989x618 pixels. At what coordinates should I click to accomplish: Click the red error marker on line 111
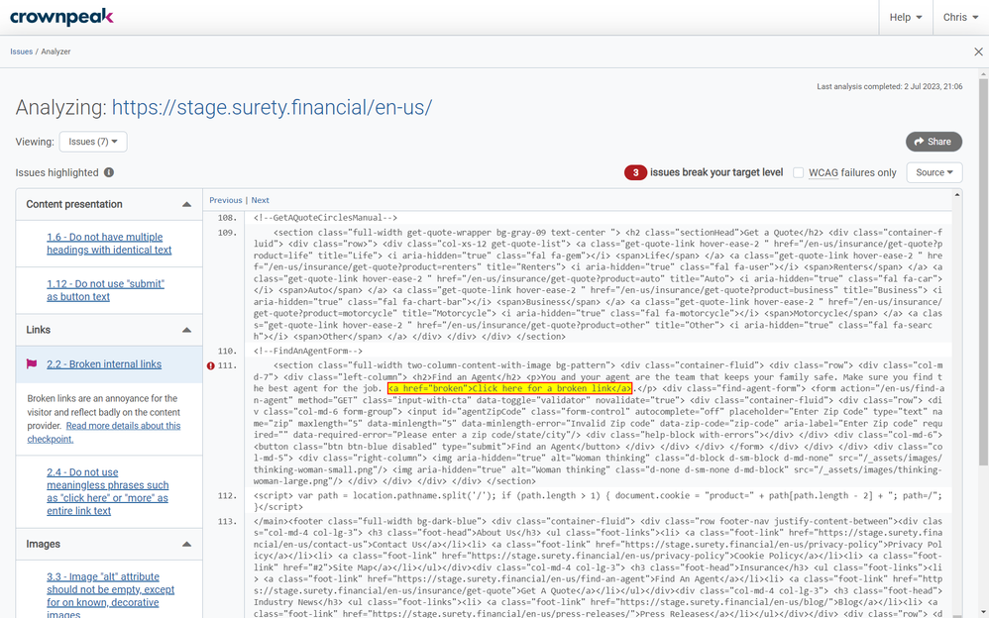tap(211, 365)
